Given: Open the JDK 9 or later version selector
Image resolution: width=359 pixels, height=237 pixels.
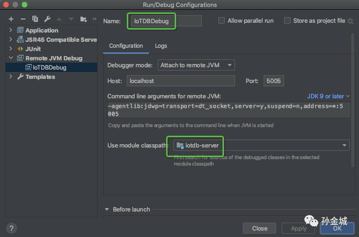Looking at the screenshot, I should [x=328, y=96].
